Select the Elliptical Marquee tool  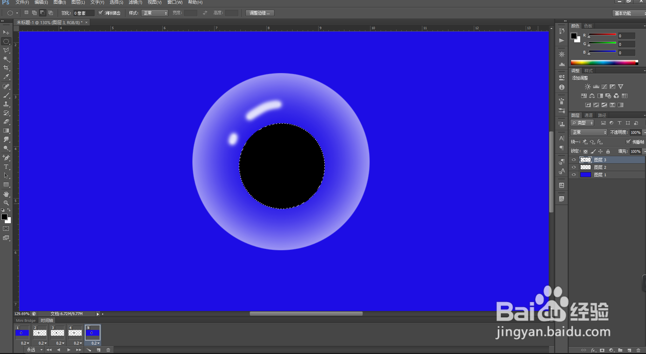6,41
